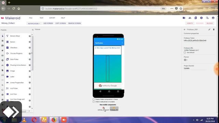Open the community people icon in header
The height and width of the screenshot is (123, 219).
pos(190,18)
